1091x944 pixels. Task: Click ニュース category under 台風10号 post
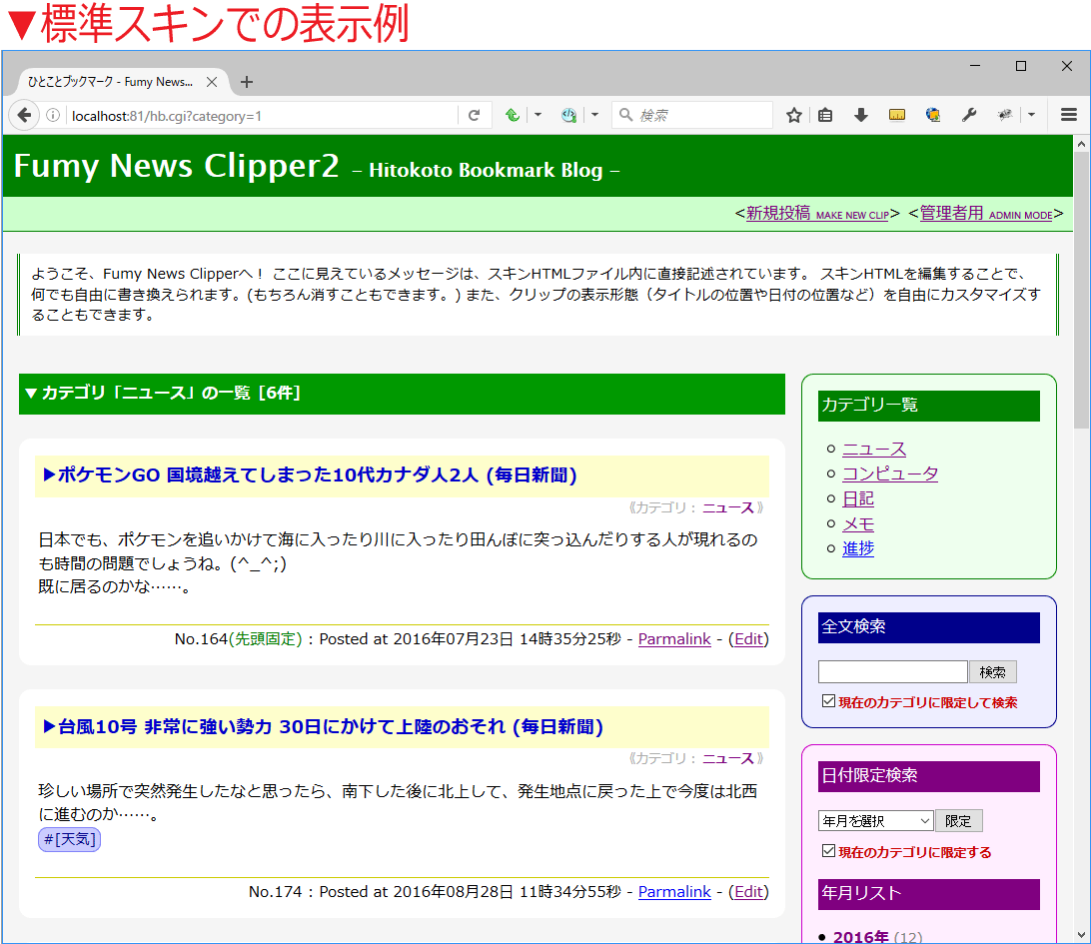[727, 758]
